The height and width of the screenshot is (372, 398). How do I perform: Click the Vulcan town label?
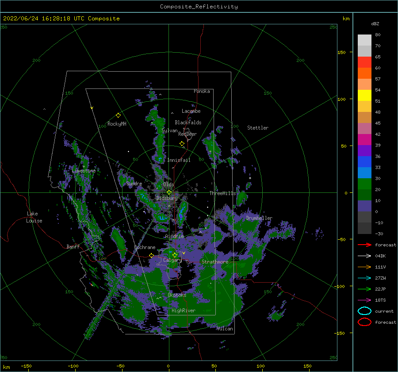(225, 329)
